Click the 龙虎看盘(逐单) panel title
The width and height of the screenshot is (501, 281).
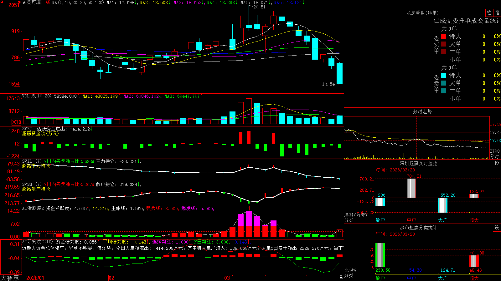coord(422,13)
